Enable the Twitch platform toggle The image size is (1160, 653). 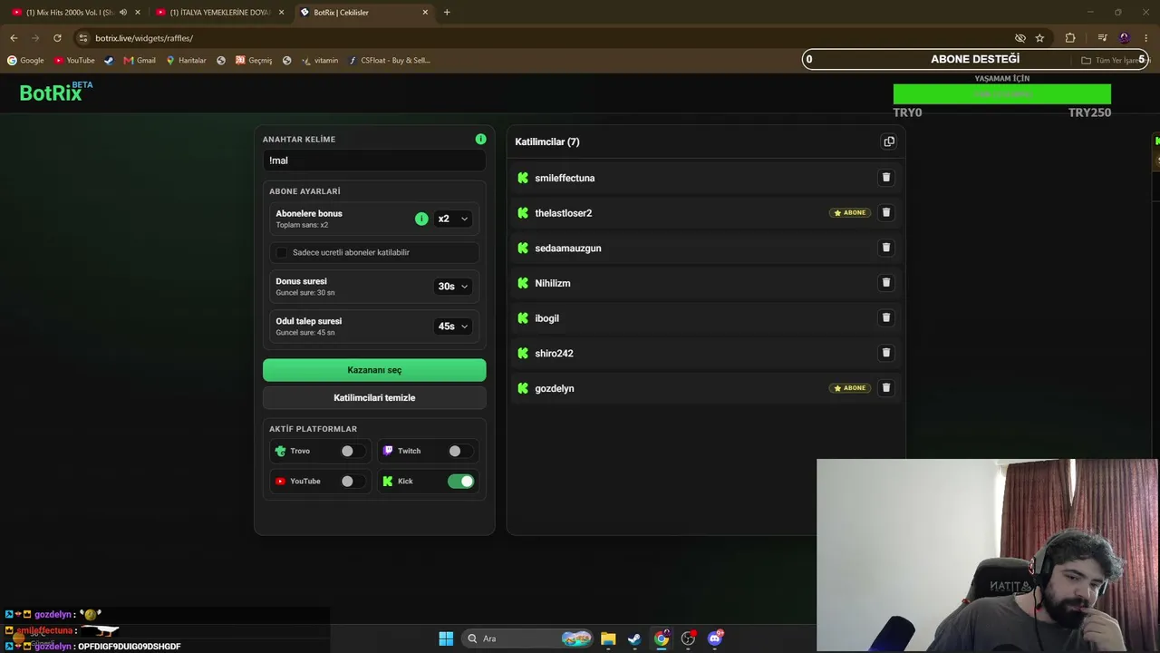[x=460, y=451]
